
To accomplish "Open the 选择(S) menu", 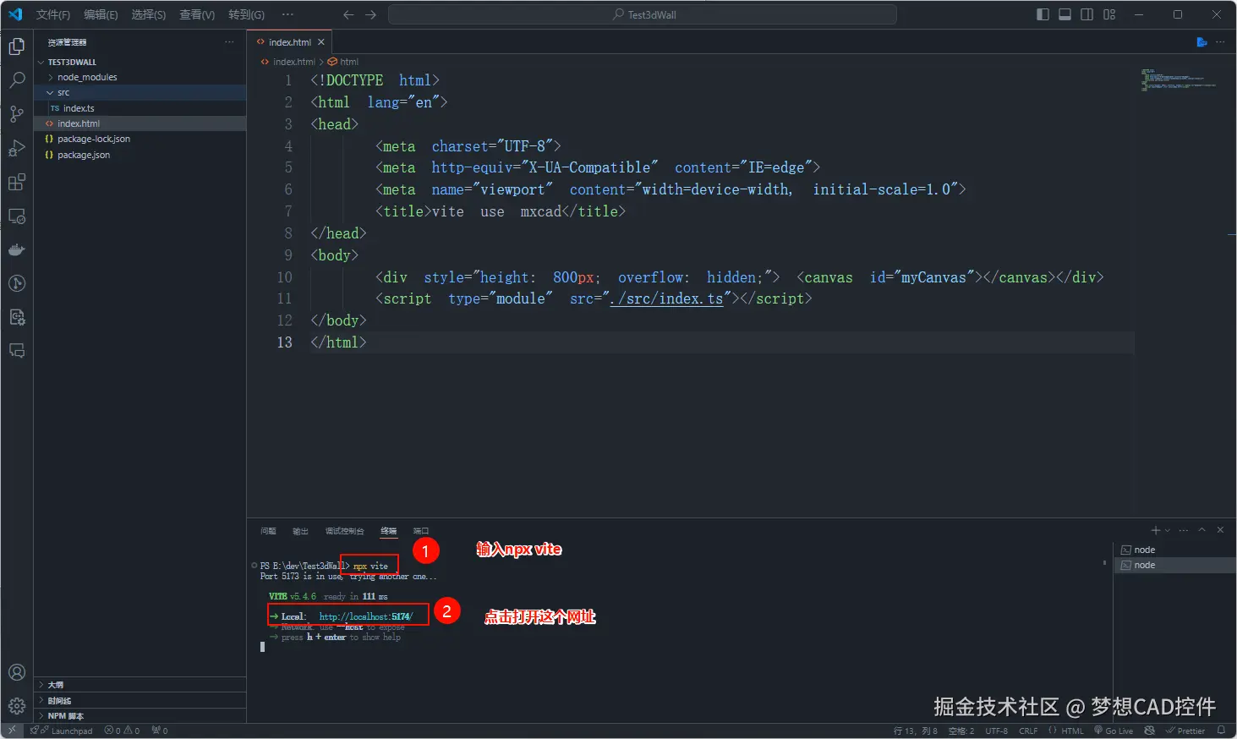I will click(x=149, y=14).
